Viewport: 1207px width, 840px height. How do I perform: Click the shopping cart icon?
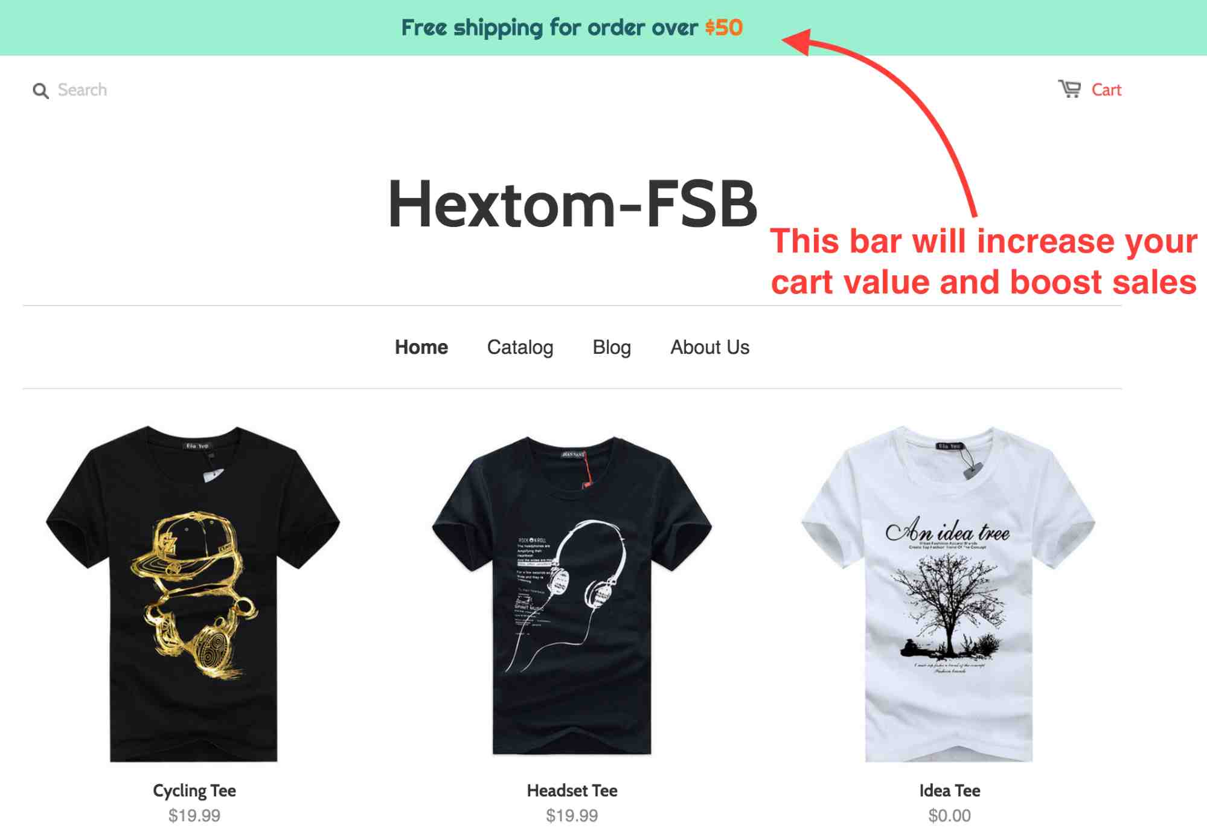coord(1069,89)
